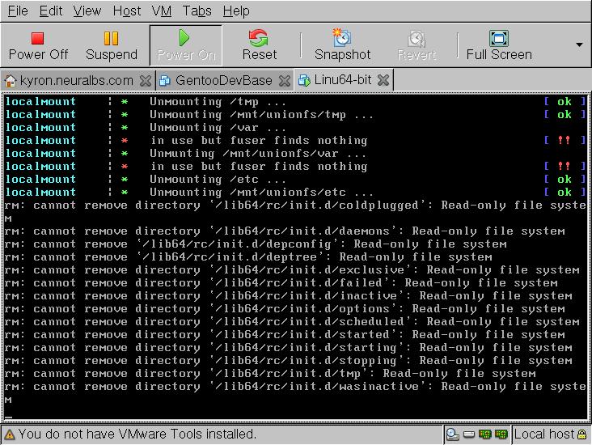Click the CD-ROM device status icon
This screenshot has width=592, height=445.
pyautogui.click(x=453, y=434)
